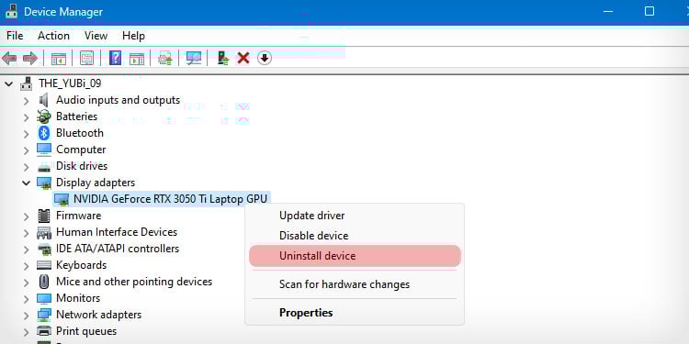Click the speaker icon for Audio inputs
689x344 pixels.
(x=43, y=100)
